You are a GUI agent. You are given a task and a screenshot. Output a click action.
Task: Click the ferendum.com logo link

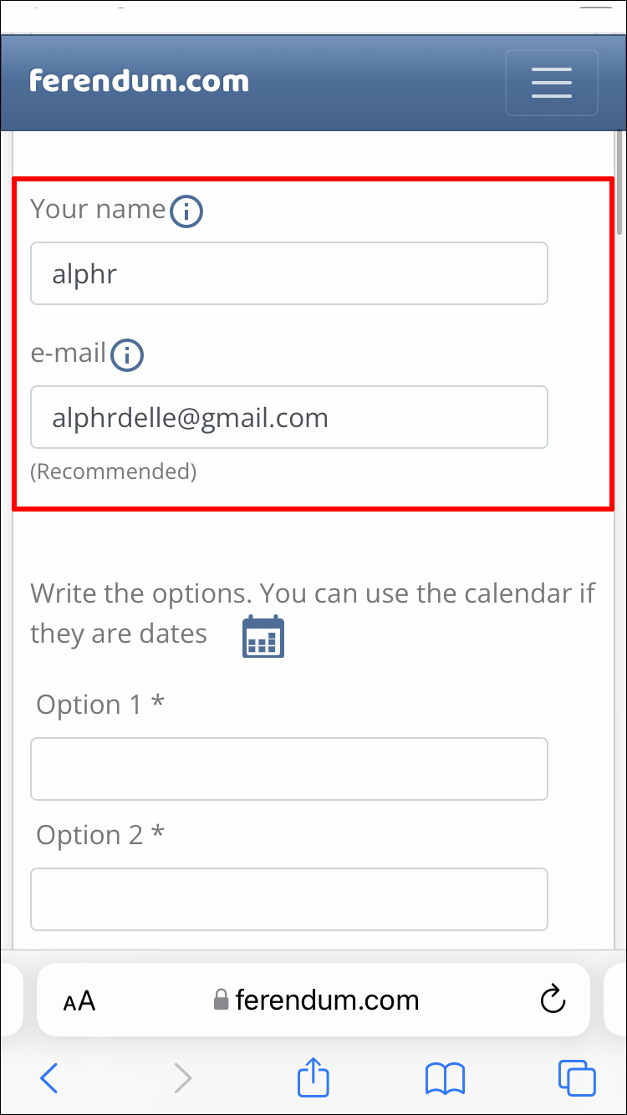(139, 81)
